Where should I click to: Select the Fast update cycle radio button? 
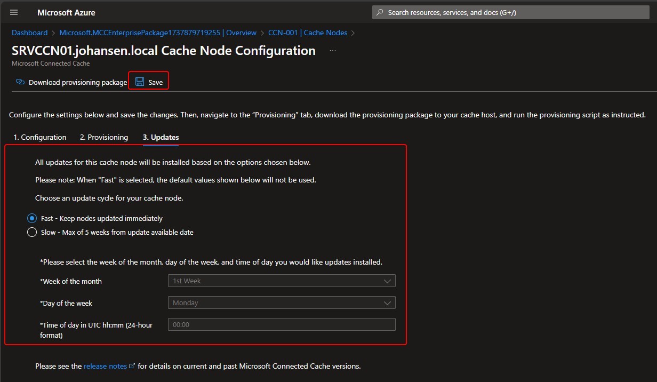[x=32, y=218]
